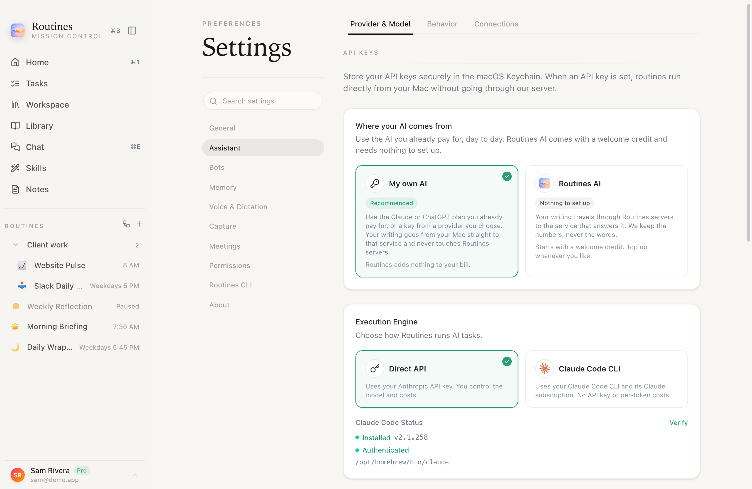
Task: Open Memory settings section
Action: click(x=263, y=187)
